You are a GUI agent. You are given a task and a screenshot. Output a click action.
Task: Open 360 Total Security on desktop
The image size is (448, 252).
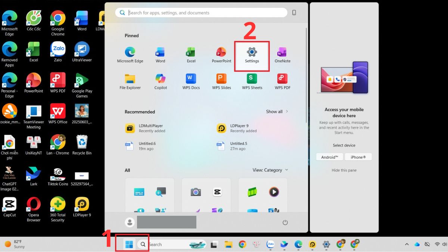tap(58, 209)
